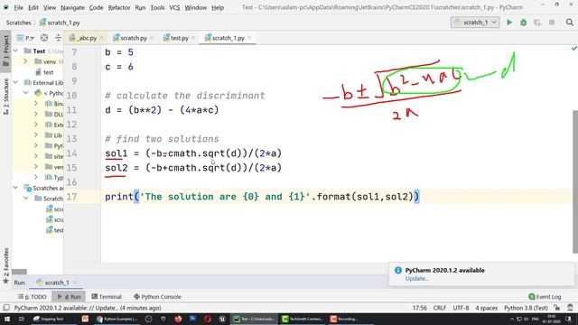The width and height of the screenshot is (578, 325).
Task: Open the Project view selector dropdown
Action: click(x=25, y=38)
